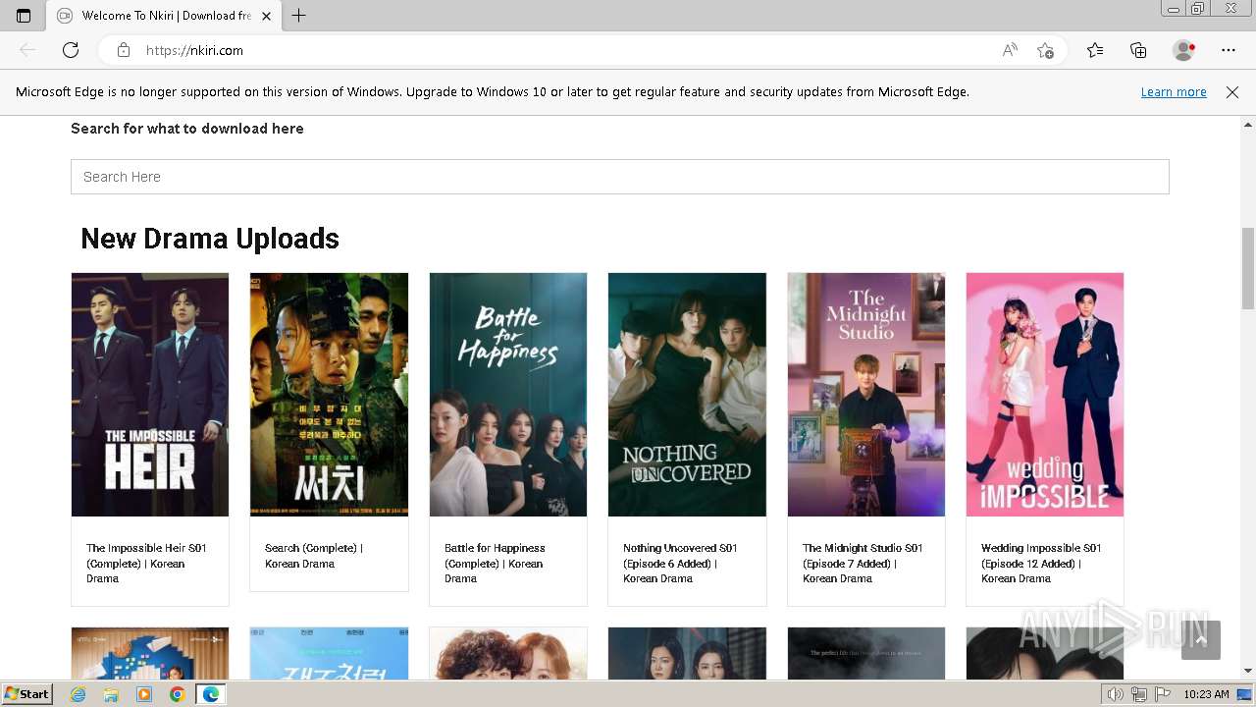Screen dimensions: 1256x707
Task: Select the Welcome To Nkiri browser tab
Action: pos(164,16)
